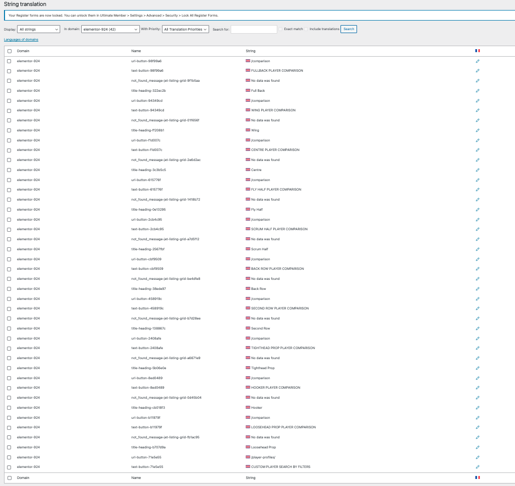
Task: Edit translation for HOOKER PLAYER COMPARISON
Action: tap(477, 388)
